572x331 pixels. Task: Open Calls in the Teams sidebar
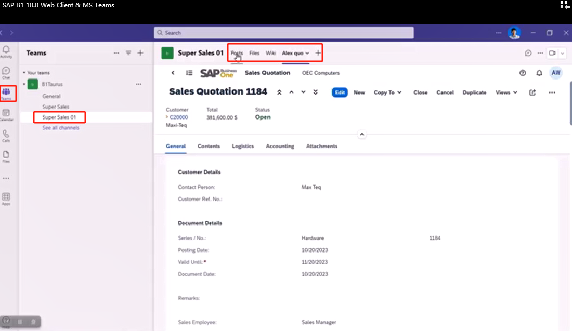(x=6, y=136)
